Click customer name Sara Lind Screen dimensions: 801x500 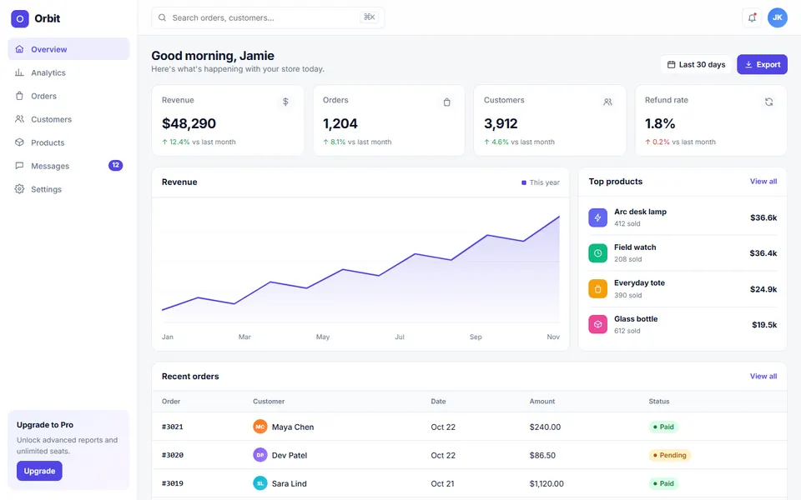click(x=290, y=483)
